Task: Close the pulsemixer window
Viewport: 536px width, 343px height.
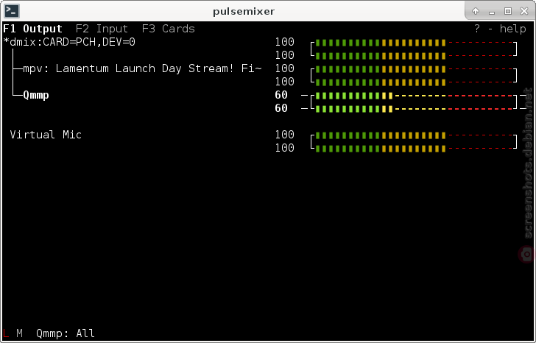Action: (524, 11)
